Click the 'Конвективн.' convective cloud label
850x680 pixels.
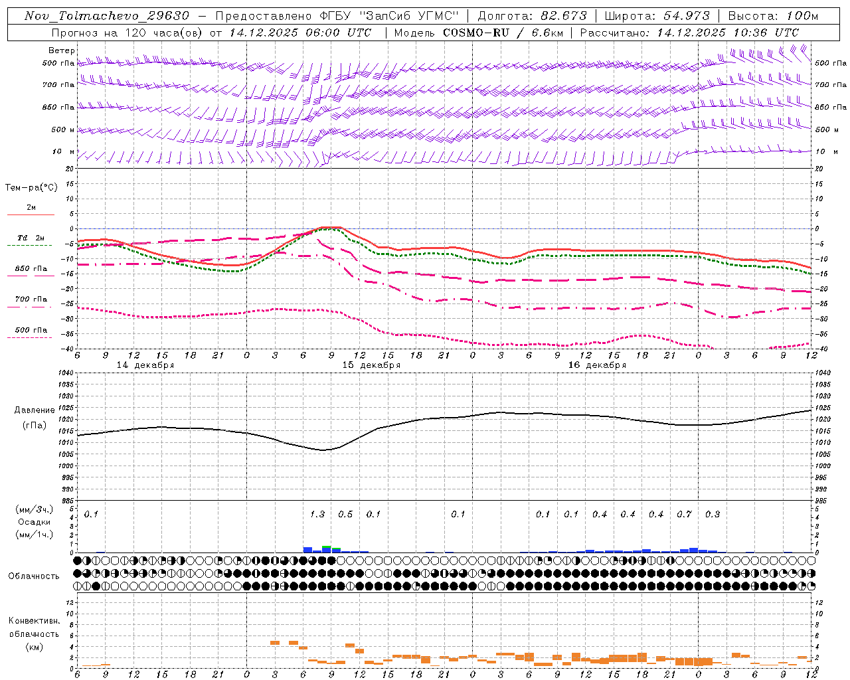[x=34, y=621]
